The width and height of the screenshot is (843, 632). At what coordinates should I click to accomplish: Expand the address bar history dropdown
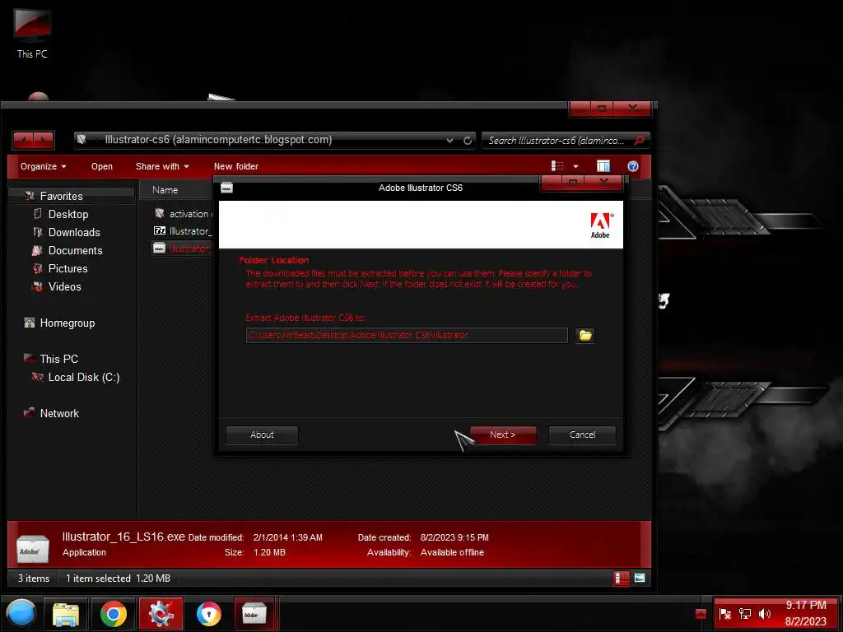(x=449, y=140)
